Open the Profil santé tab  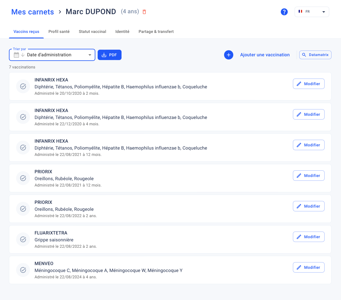pos(59,31)
